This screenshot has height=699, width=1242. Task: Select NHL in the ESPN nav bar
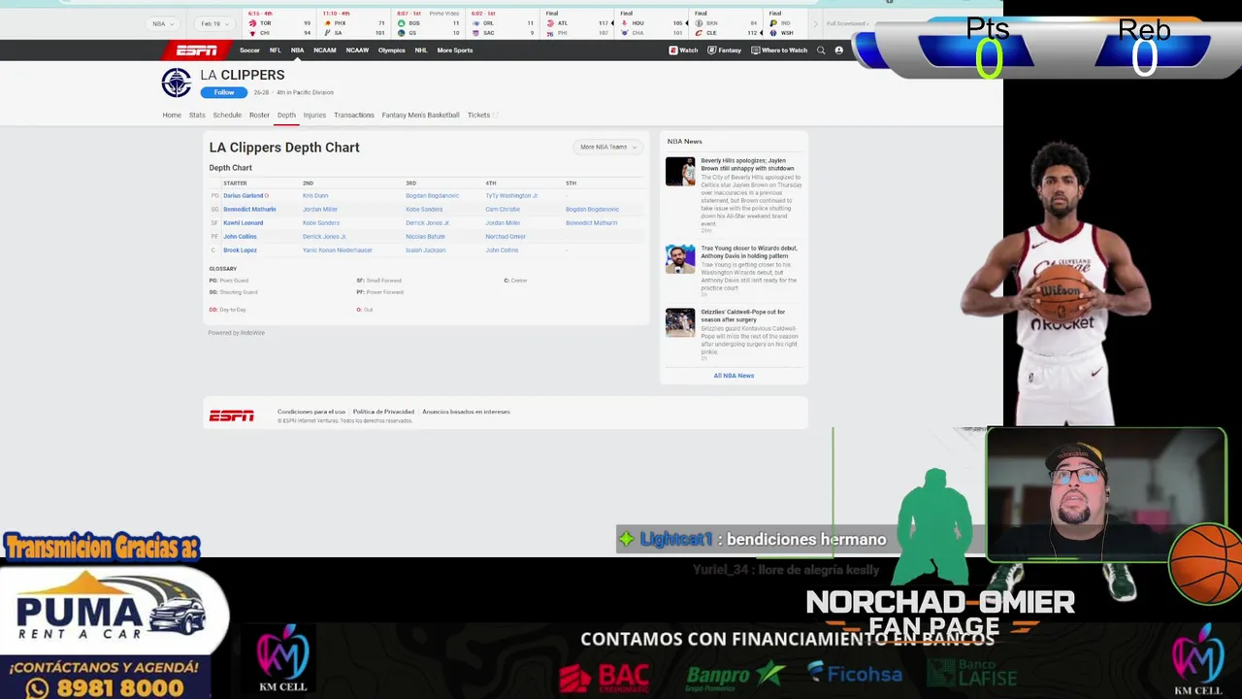point(421,50)
